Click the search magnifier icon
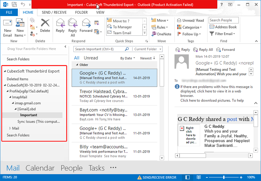The image size is (261, 181). click(127, 49)
